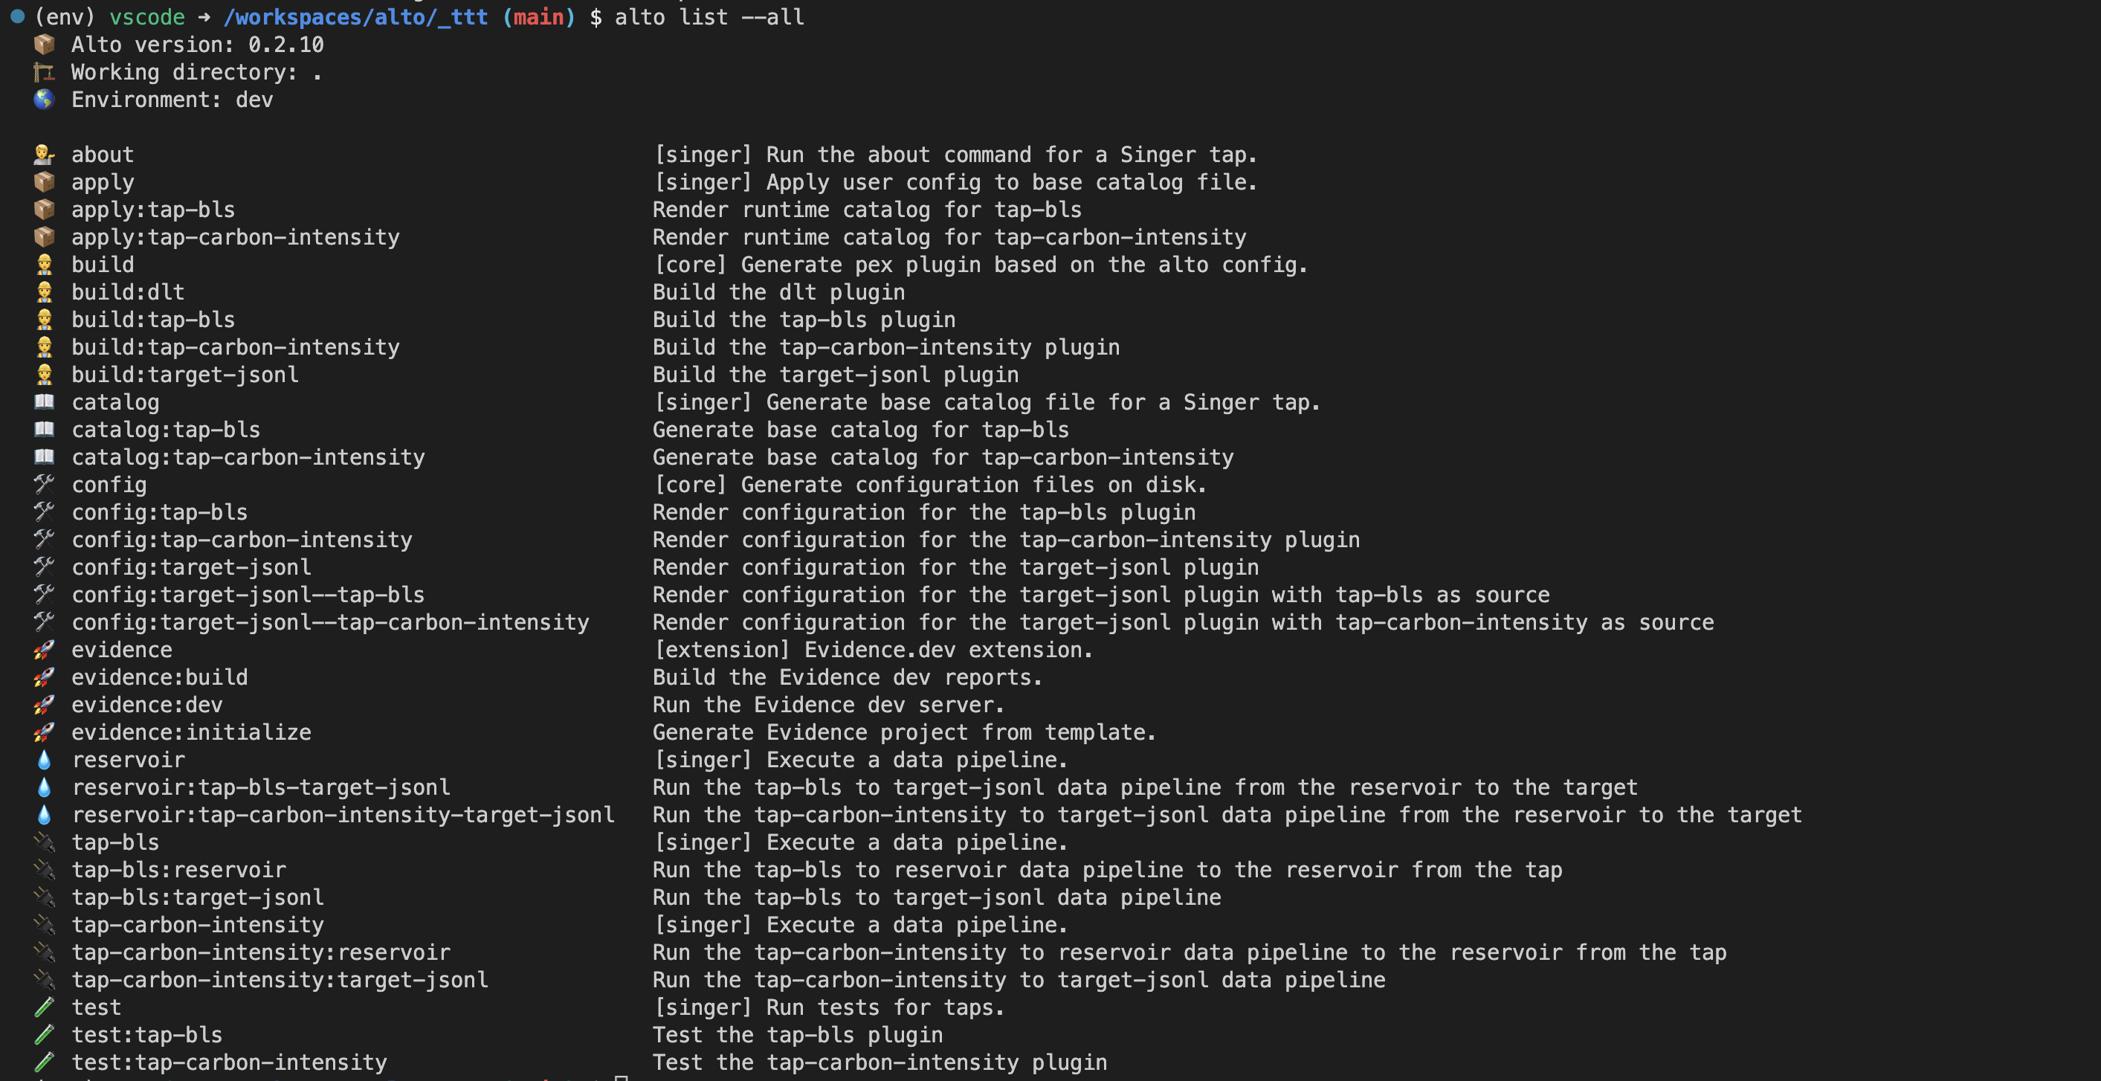This screenshot has width=2101, height=1081.
Task: Click the 'build:tap-bls' command entry
Action: [x=153, y=318]
